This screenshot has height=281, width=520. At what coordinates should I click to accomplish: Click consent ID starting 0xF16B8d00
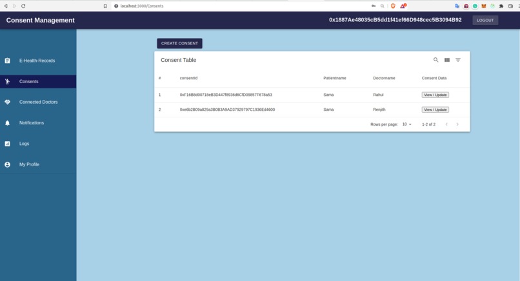(x=226, y=95)
